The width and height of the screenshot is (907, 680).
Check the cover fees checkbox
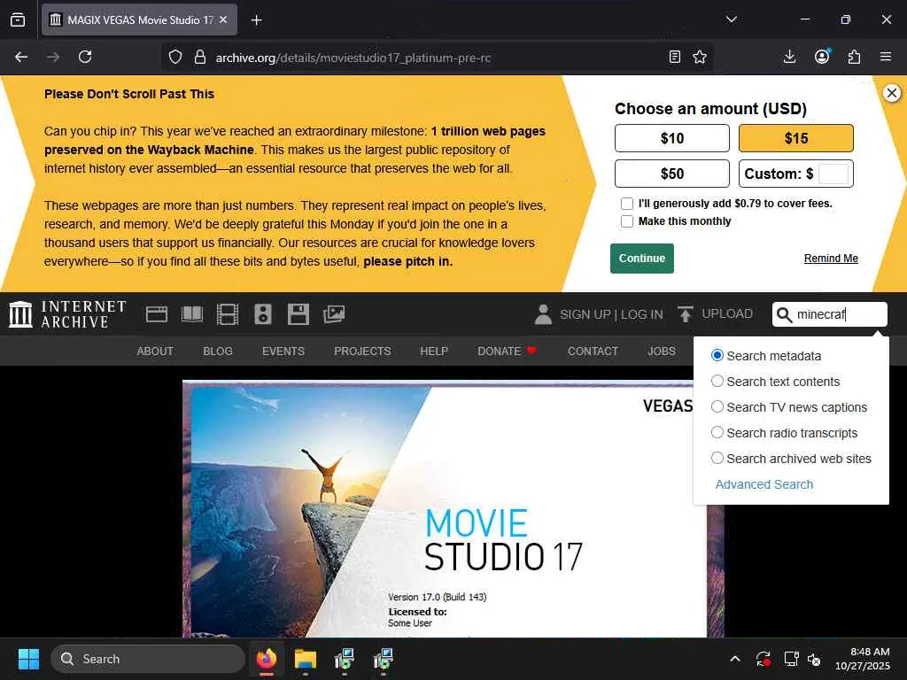627,204
